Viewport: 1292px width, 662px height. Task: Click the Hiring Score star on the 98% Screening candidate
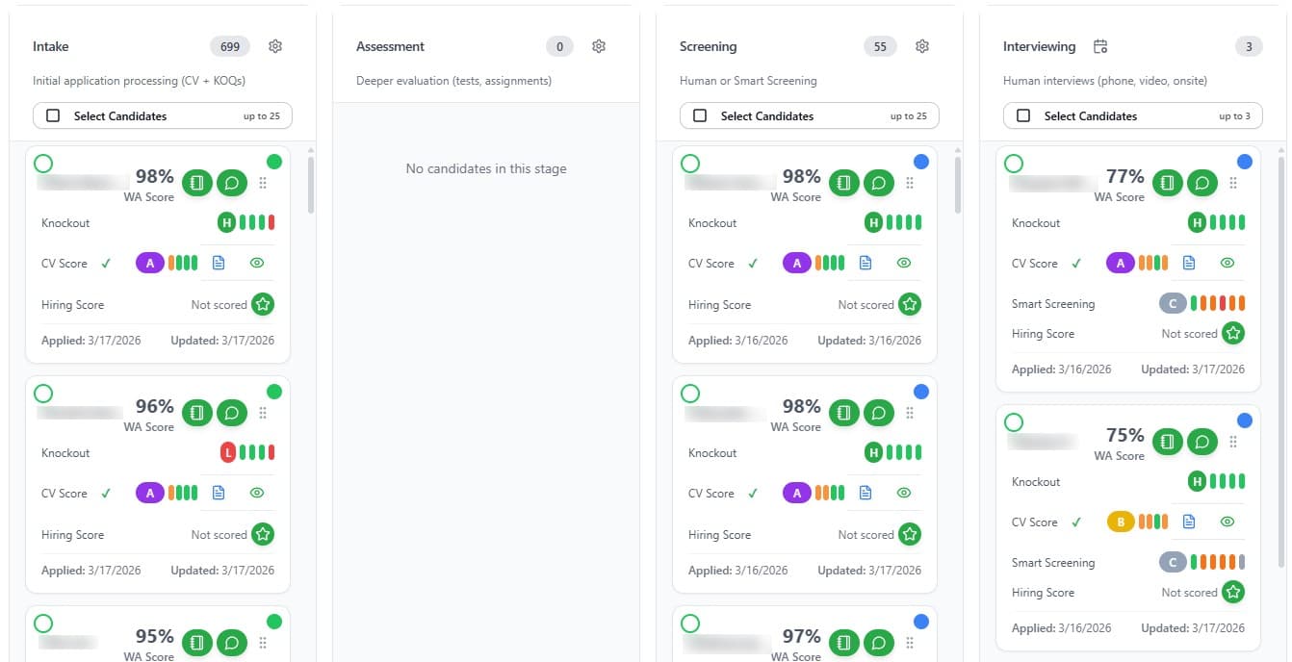[910, 304]
